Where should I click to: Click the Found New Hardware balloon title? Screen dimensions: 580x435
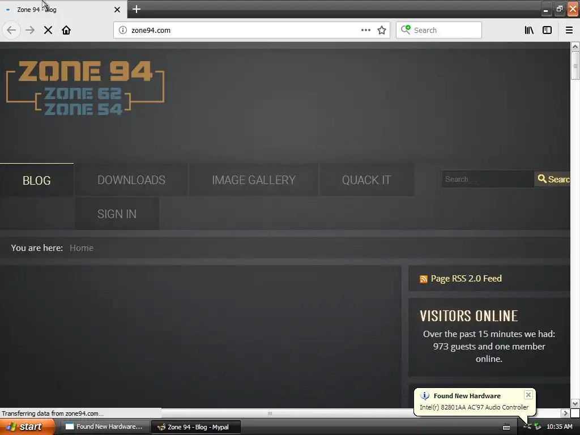tap(467, 396)
